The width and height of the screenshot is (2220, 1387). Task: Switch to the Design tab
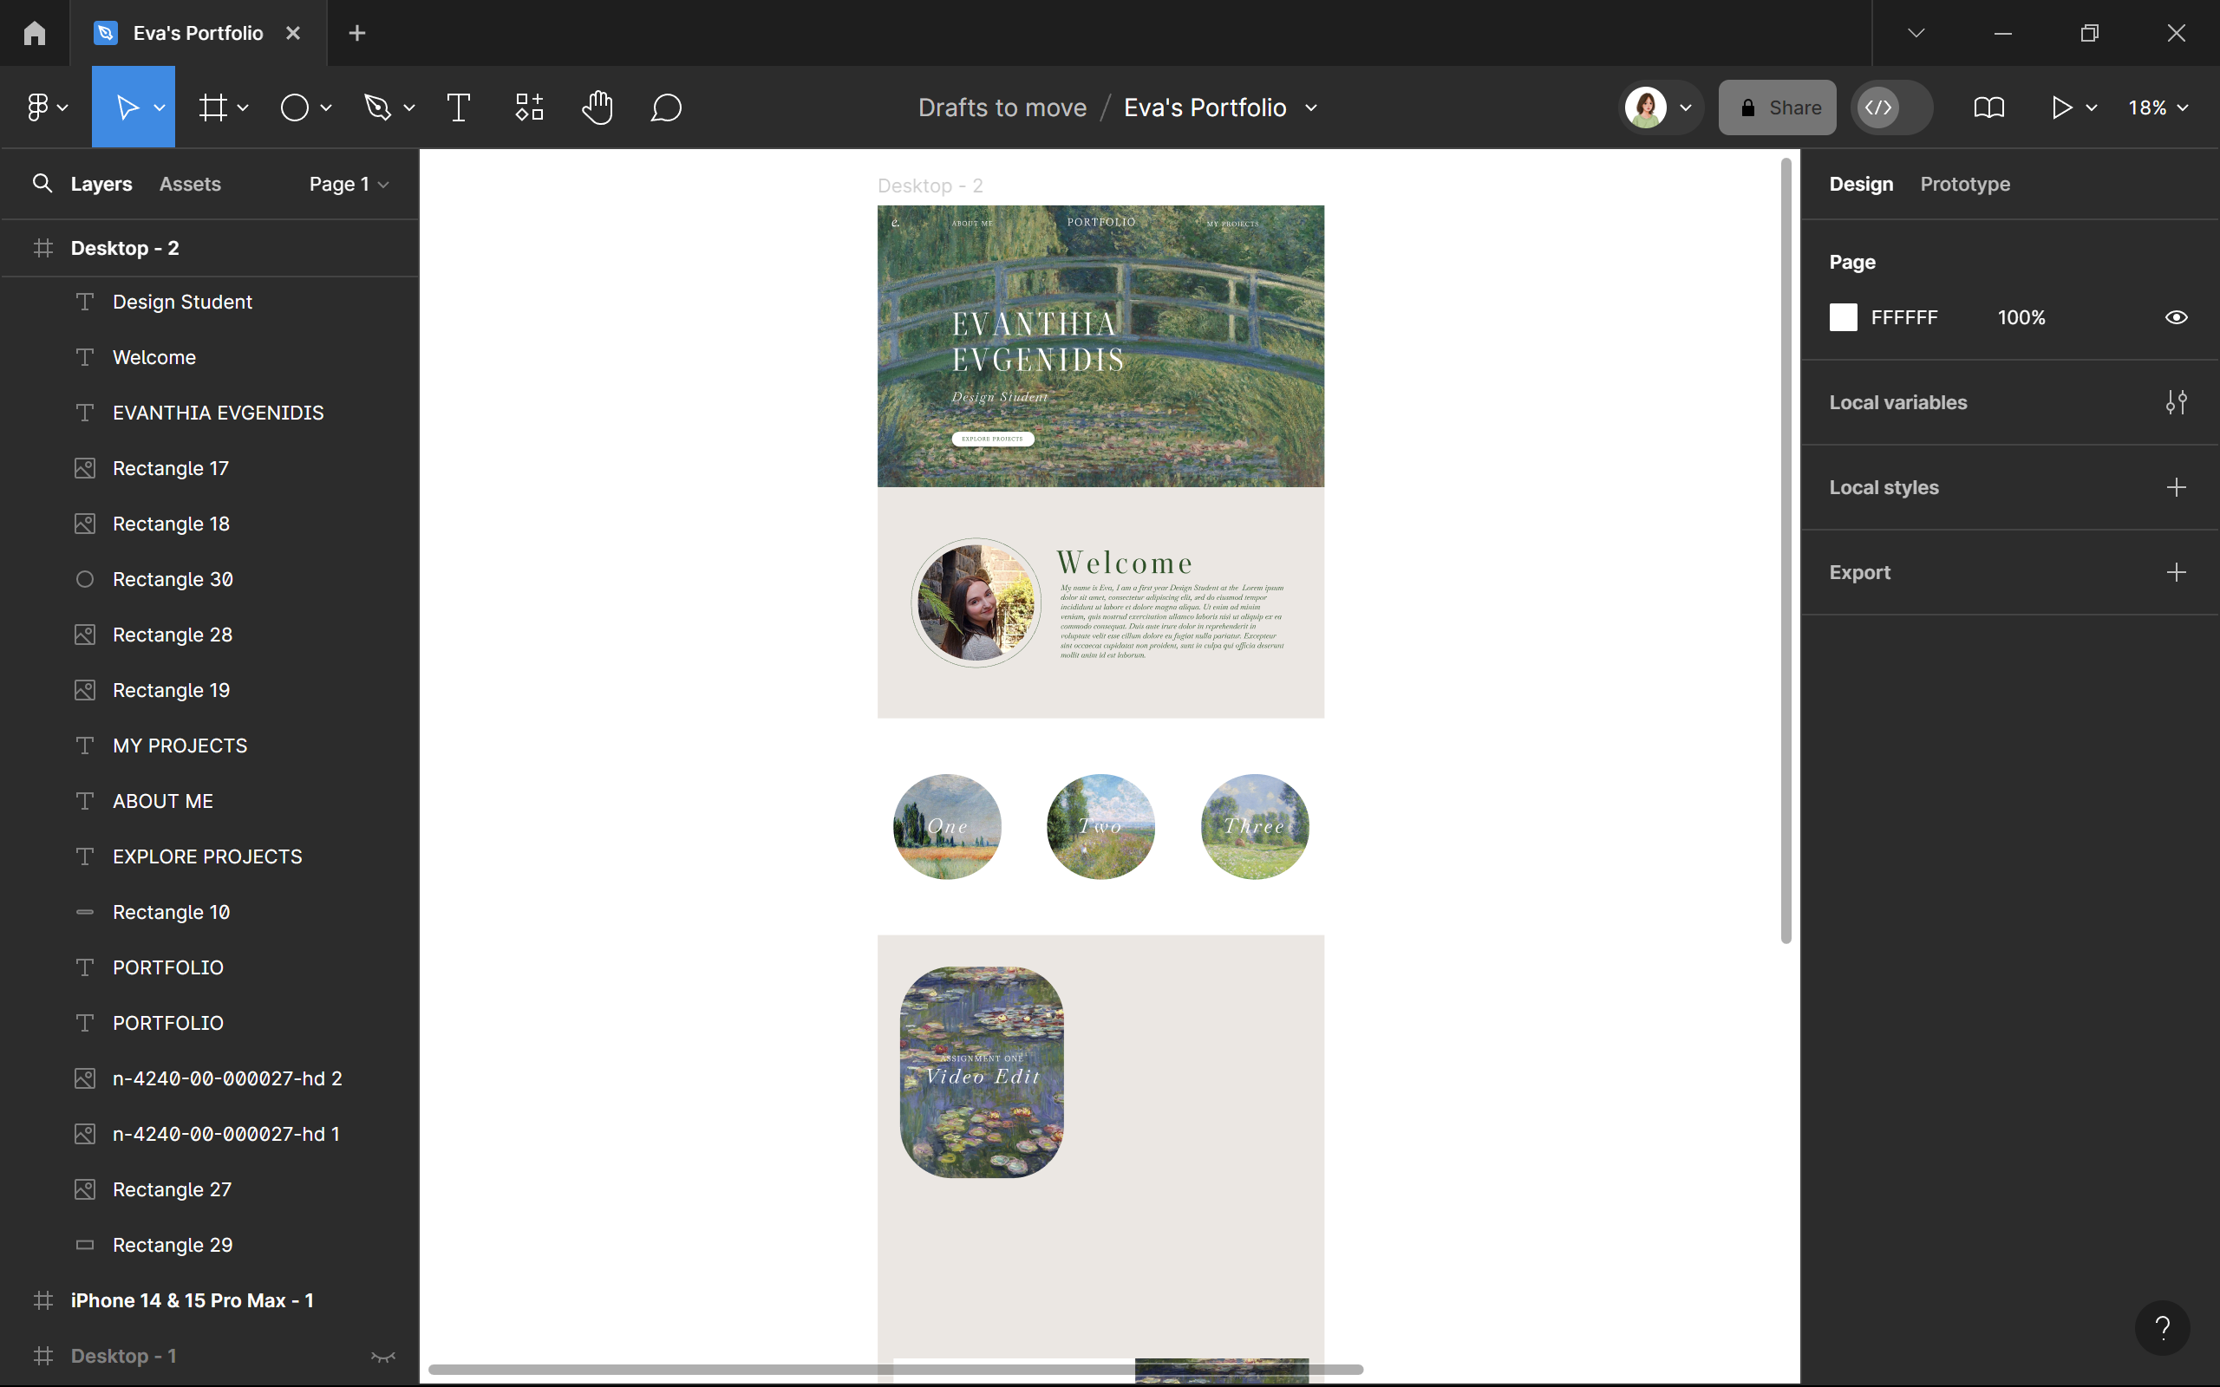(x=1860, y=184)
